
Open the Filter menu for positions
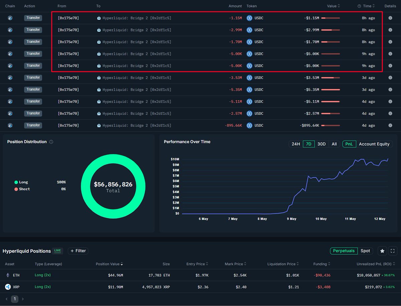tap(78, 251)
